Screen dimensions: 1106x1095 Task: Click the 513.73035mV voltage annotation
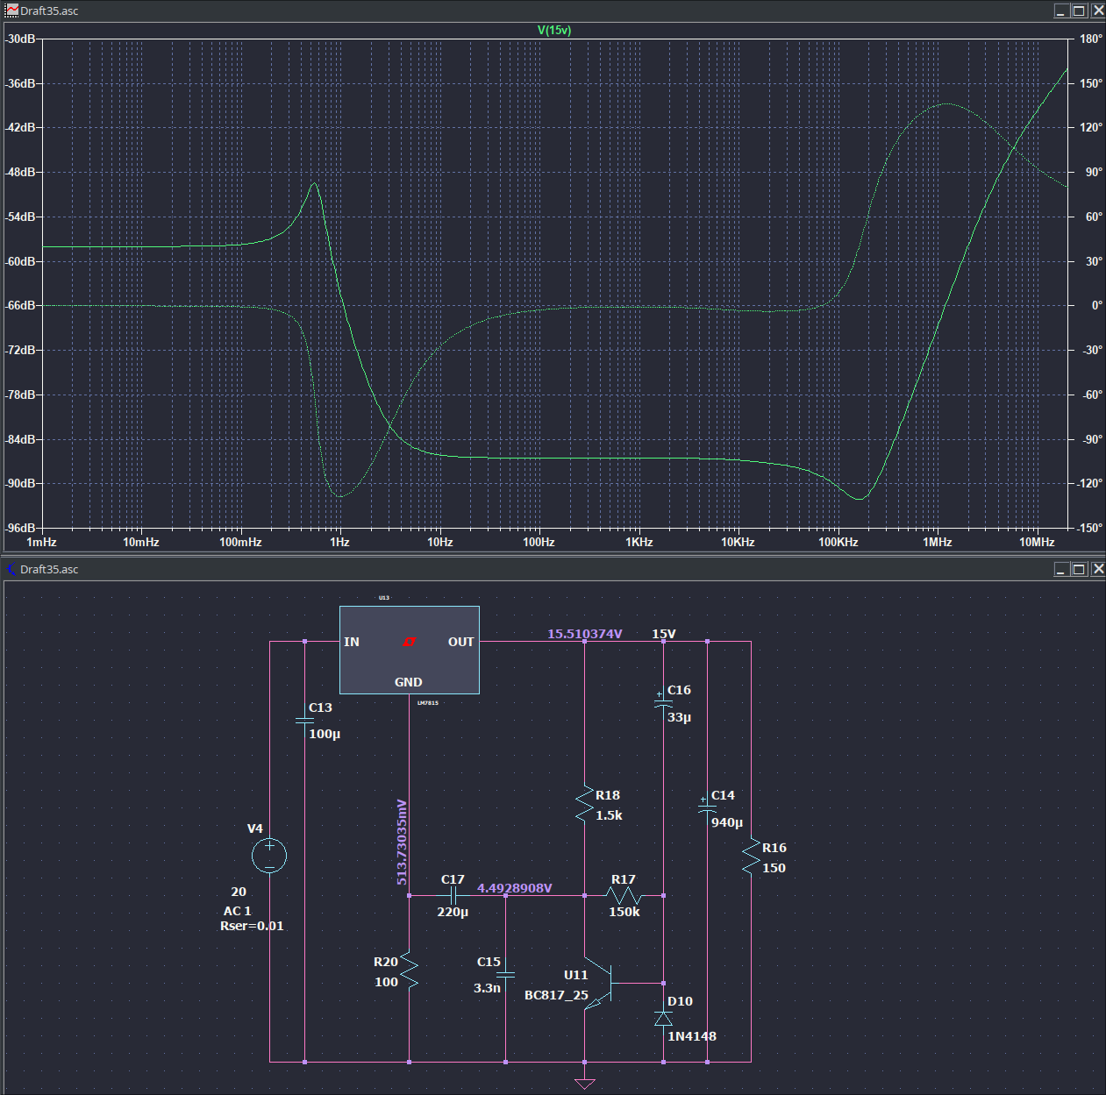[x=402, y=842]
